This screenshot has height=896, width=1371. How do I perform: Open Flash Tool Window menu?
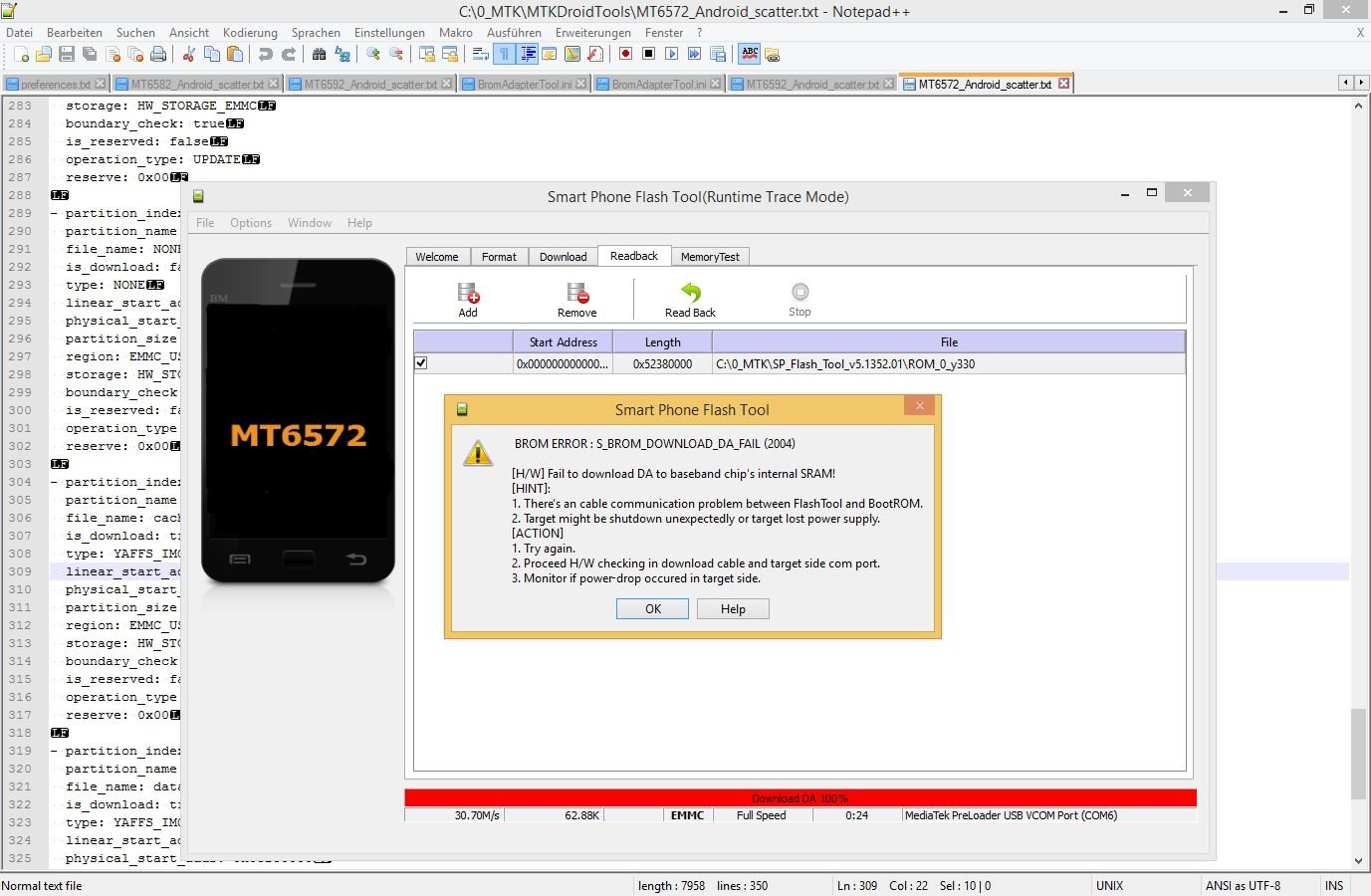point(310,223)
